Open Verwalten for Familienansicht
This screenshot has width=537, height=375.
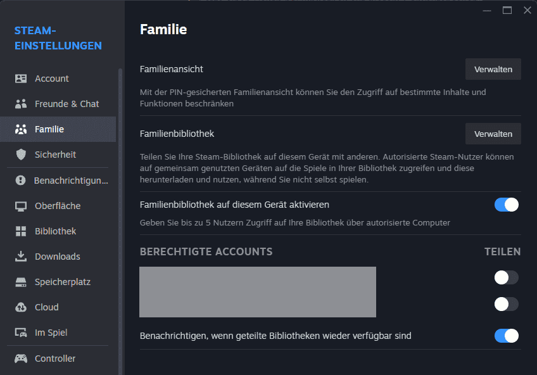pyautogui.click(x=493, y=69)
